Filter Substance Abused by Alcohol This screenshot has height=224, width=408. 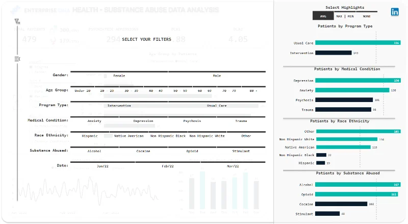[x=94, y=151]
